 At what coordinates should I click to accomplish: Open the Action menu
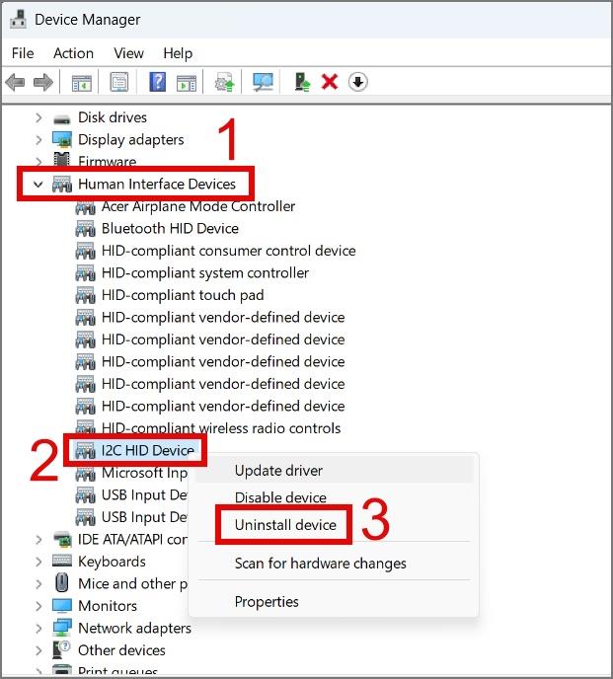(73, 53)
